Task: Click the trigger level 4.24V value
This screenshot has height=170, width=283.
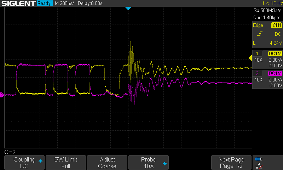Action: pyautogui.click(x=276, y=43)
